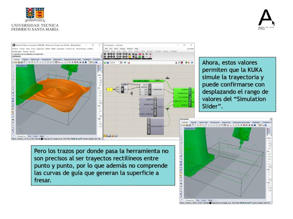Click black layer color swatch in the untitled Rhino window status bar
Image resolution: width=293 pixels, height=219 pixels.
tap(210, 203)
